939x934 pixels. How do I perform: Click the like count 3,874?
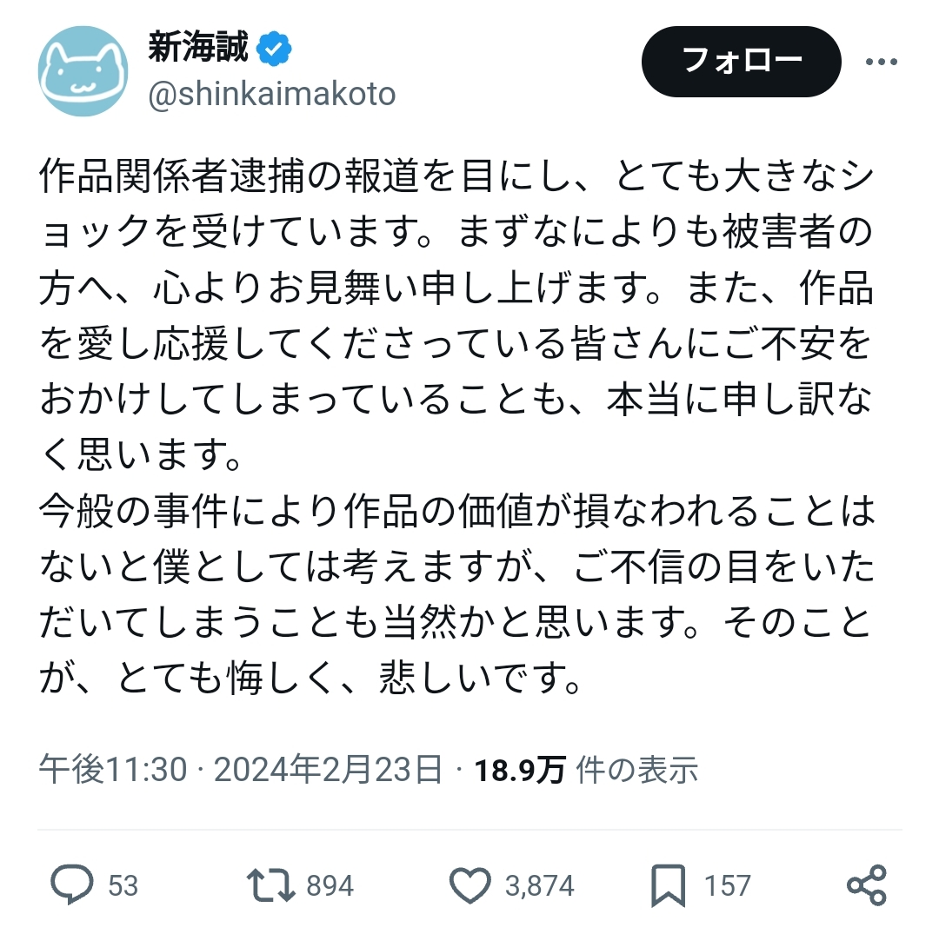tap(540, 885)
